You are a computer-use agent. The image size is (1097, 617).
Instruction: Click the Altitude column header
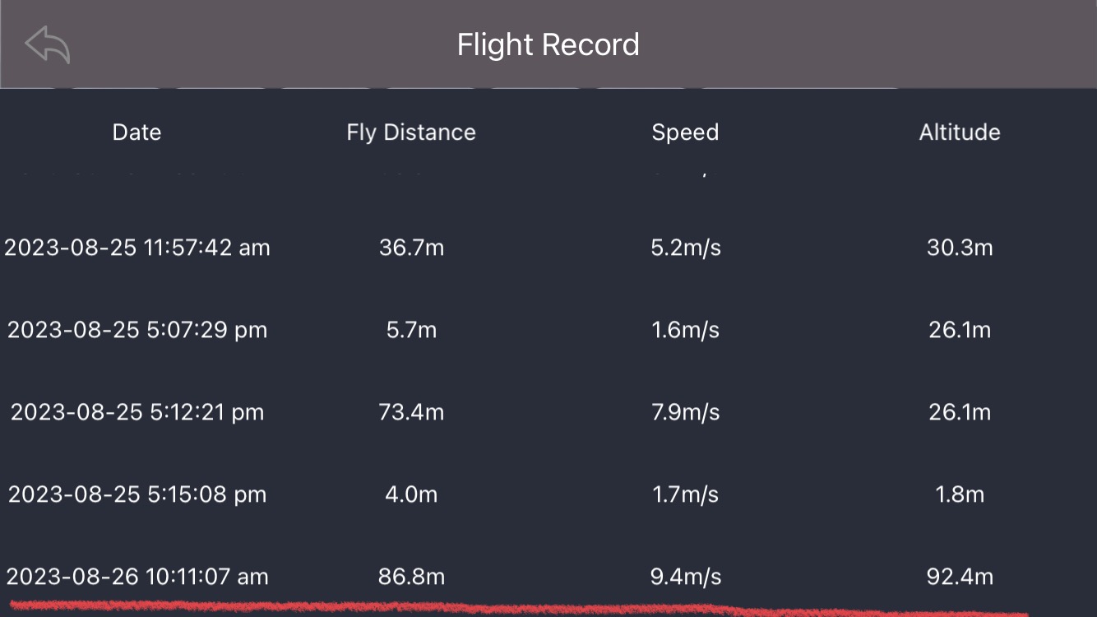tap(960, 132)
